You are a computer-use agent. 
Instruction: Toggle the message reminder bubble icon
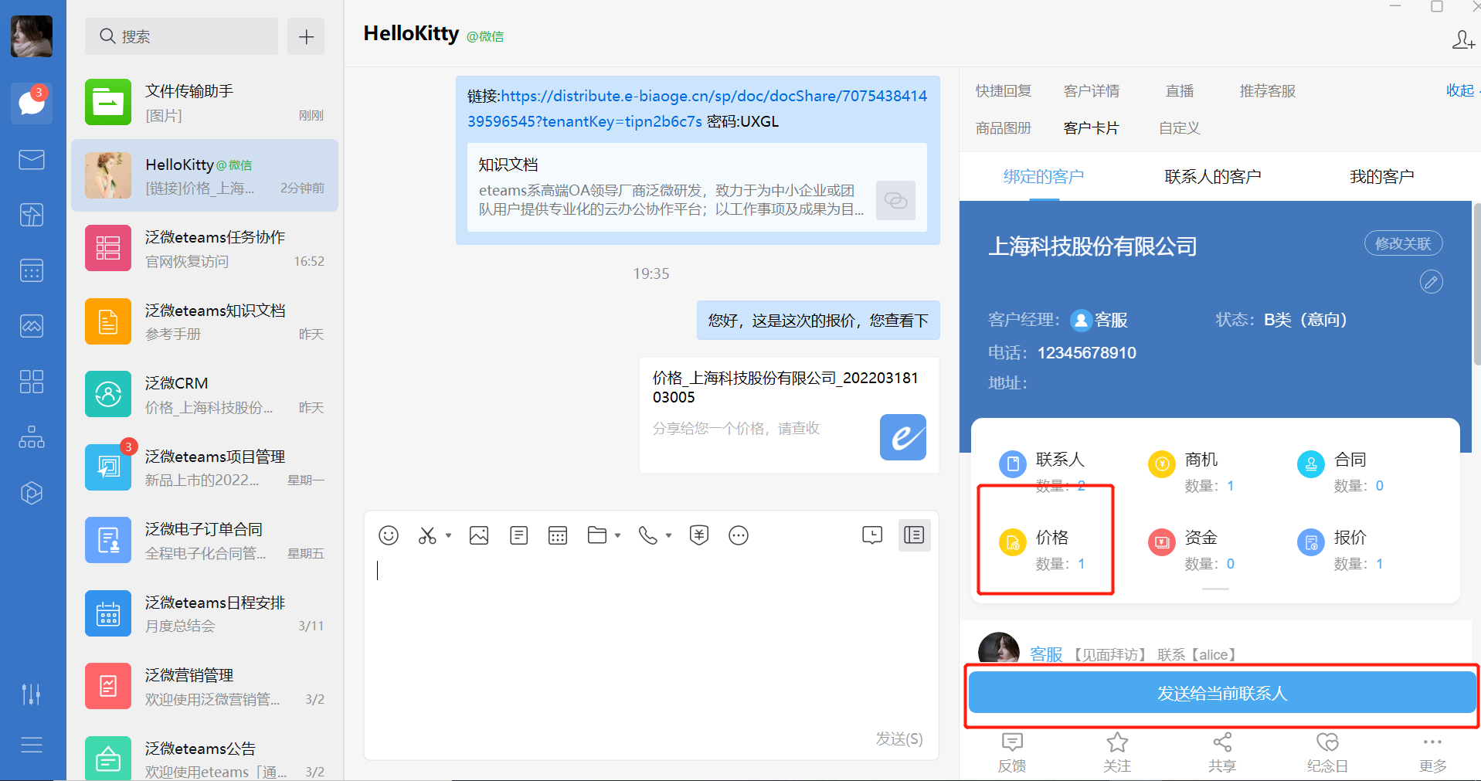(x=872, y=535)
